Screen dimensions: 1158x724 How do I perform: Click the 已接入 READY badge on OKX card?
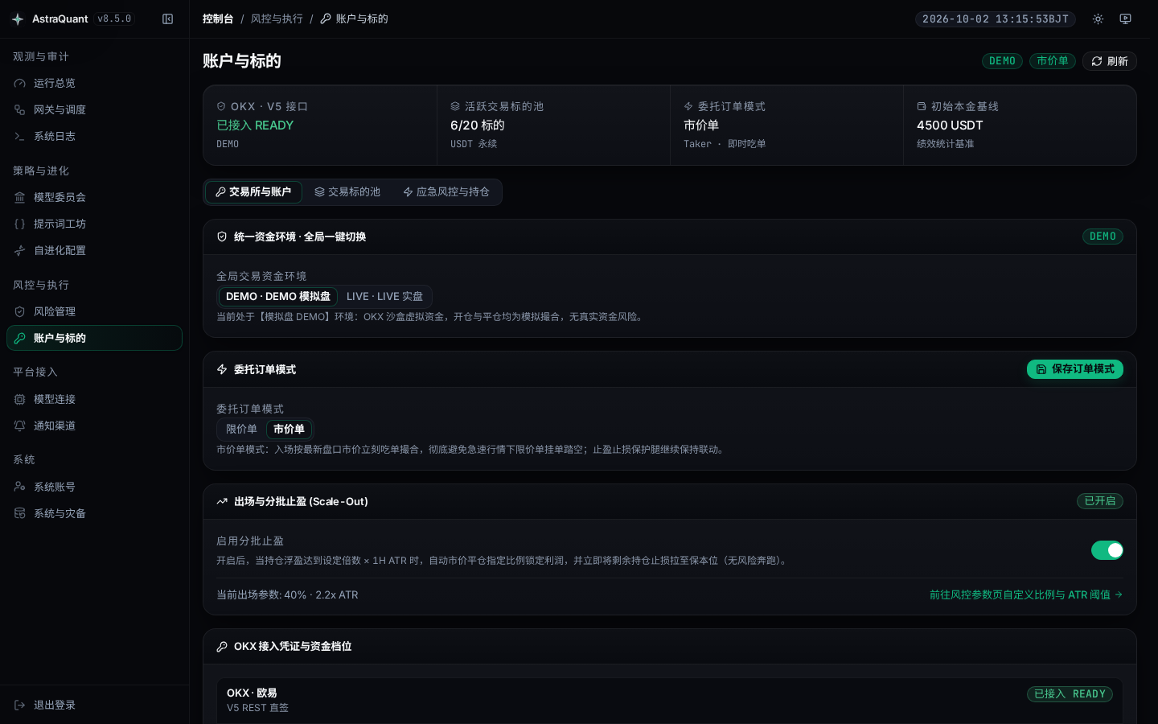click(1070, 694)
